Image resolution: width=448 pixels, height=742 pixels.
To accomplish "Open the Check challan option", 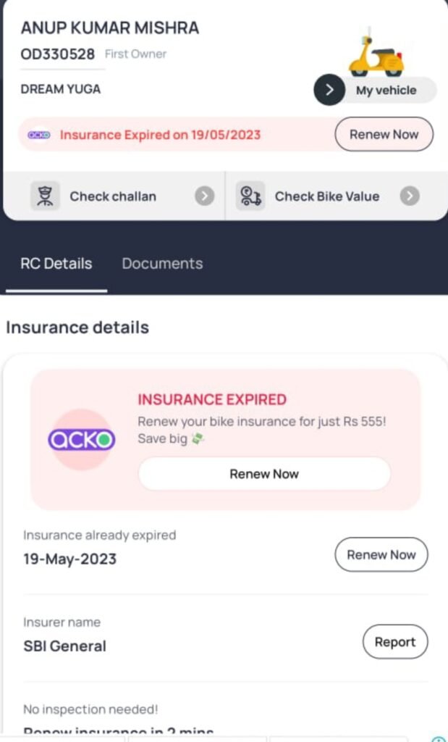I will point(114,196).
